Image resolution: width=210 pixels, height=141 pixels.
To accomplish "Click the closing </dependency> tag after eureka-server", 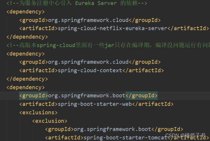I will [x=27, y=37].
